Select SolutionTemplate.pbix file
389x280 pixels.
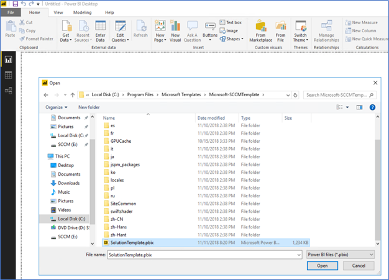pos(206,243)
